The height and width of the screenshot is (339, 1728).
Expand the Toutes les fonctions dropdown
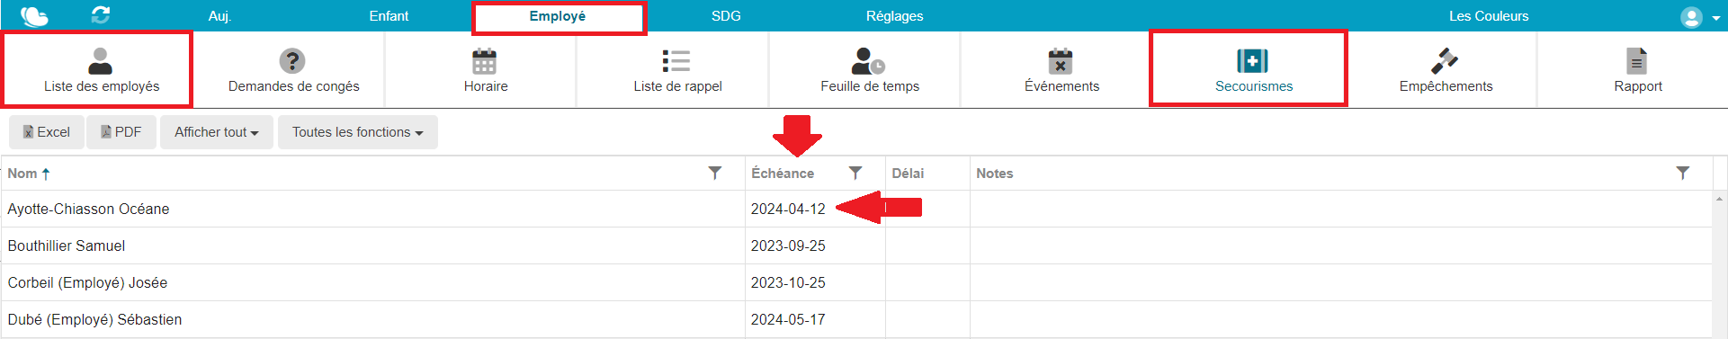358,132
